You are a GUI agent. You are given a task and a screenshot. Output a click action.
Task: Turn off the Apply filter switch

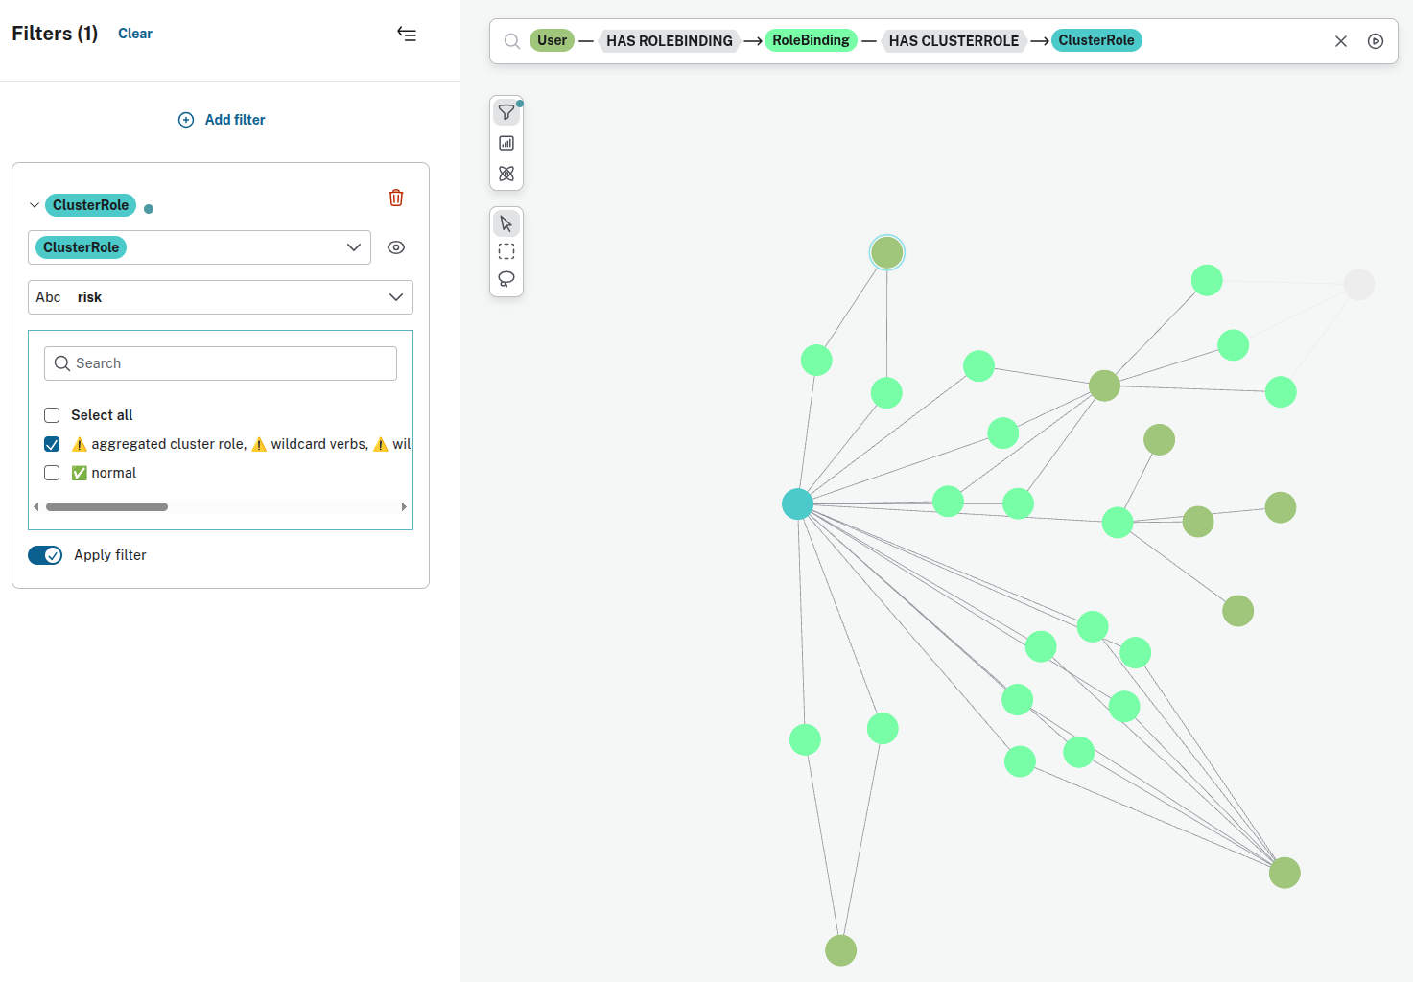pos(45,555)
